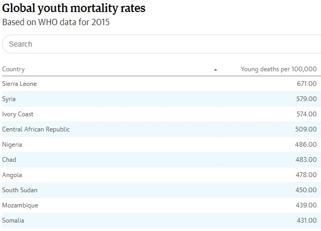Click the 579.00 death rate value
The image size is (321, 231).
306,99
